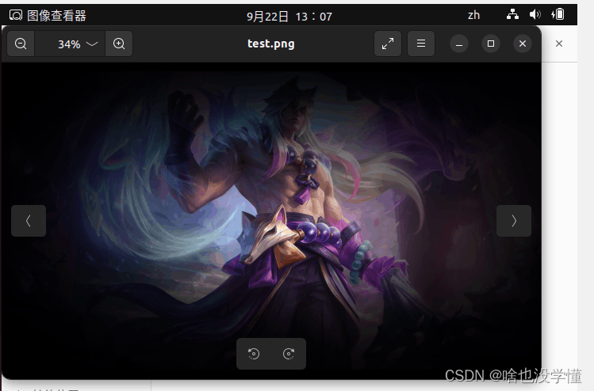Zoom in with the plus magnifier icon
Screen dimensions: 594x391
point(119,44)
